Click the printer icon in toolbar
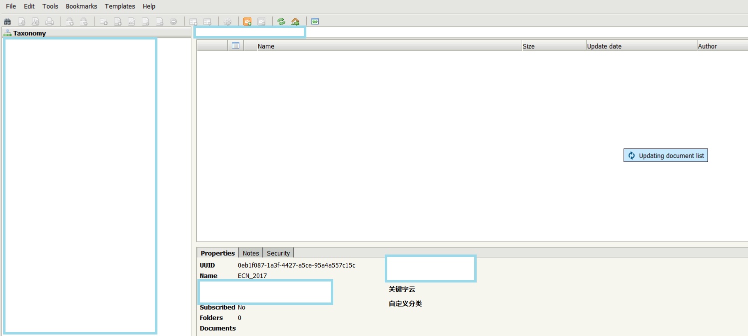Screen dimensions: 748x336 tap(49, 21)
